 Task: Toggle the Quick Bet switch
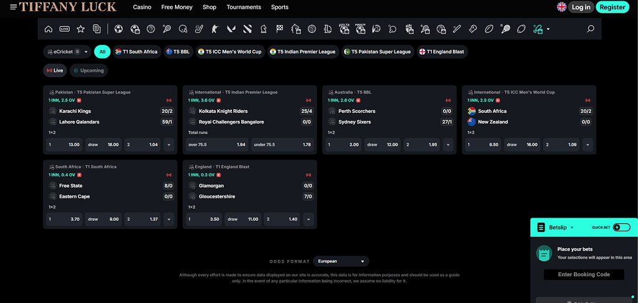coord(621,227)
